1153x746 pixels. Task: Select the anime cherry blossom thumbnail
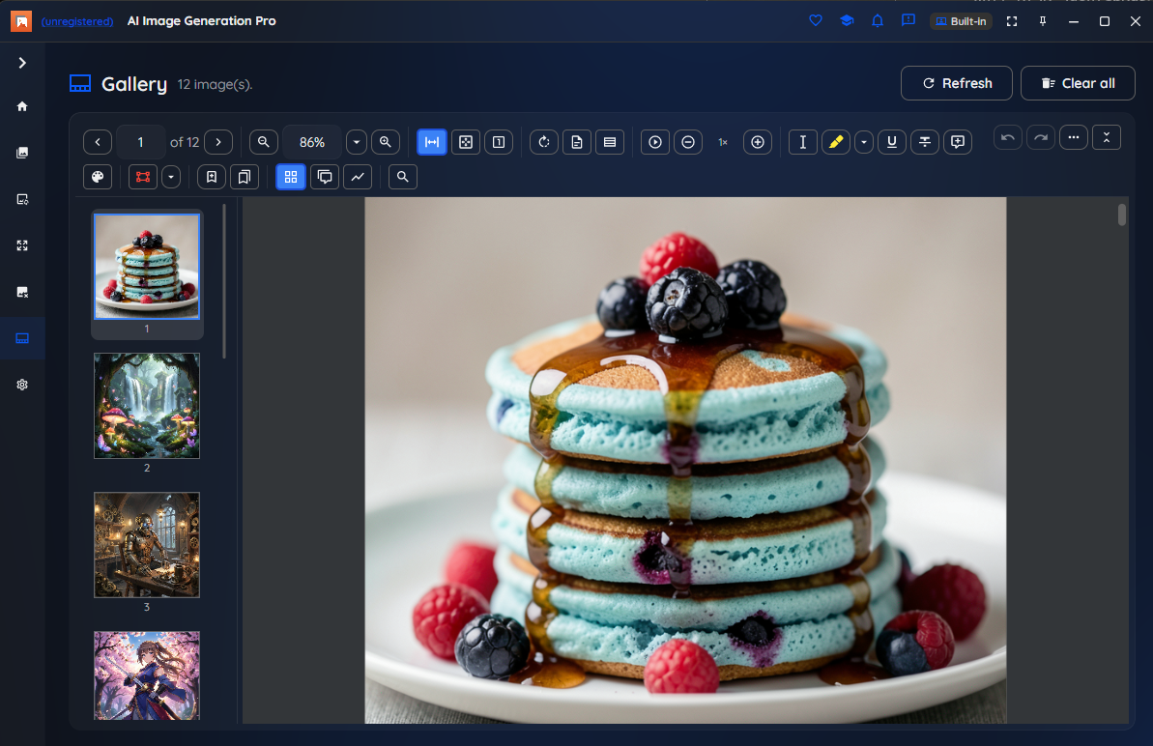click(x=147, y=675)
